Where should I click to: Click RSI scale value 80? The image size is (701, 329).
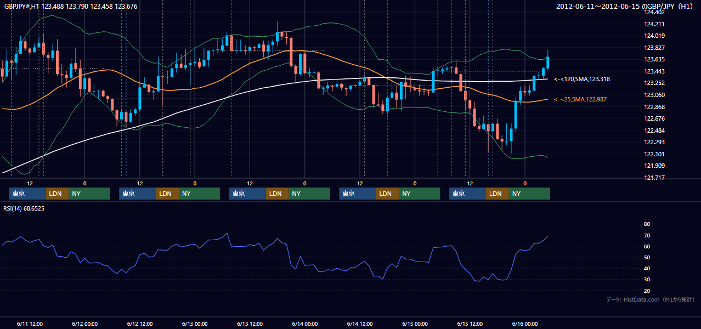point(647,224)
